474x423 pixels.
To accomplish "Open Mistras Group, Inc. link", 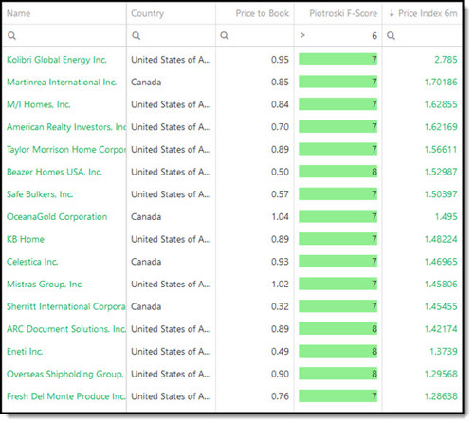I will pyautogui.click(x=45, y=285).
